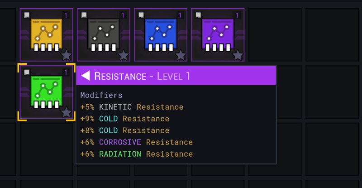Toggle the favorite star on the yellow module
The image size is (362, 188).
pyautogui.click(x=67, y=55)
